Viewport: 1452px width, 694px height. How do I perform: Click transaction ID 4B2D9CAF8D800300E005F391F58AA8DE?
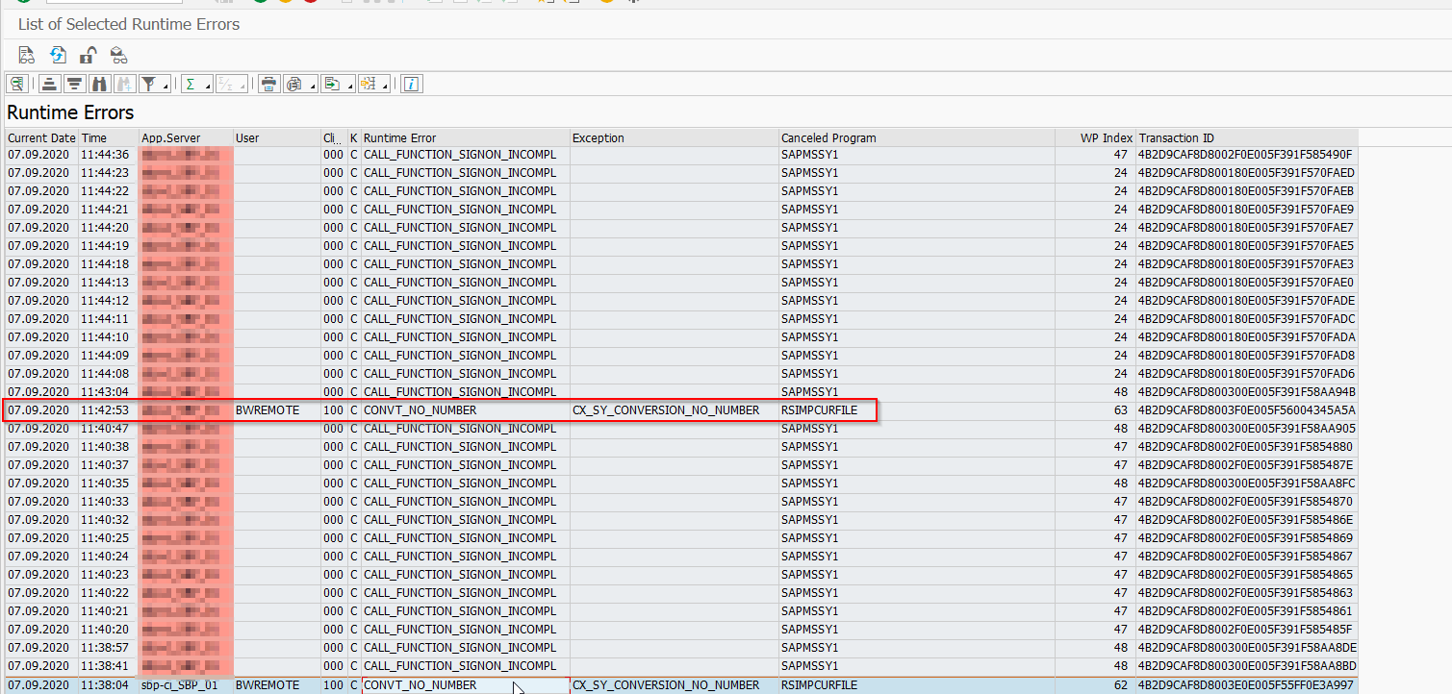tap(1247, 648)
